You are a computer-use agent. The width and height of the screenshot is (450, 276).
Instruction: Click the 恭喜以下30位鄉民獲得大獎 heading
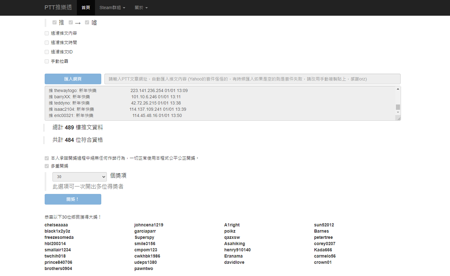(73, 217)
